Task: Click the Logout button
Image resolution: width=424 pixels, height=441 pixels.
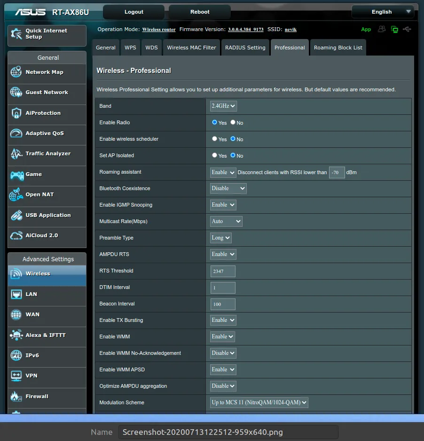Action: coord(133,12)
